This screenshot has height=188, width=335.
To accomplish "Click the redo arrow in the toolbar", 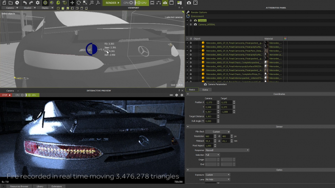I will pyautogui.click(x=31, y=3).
